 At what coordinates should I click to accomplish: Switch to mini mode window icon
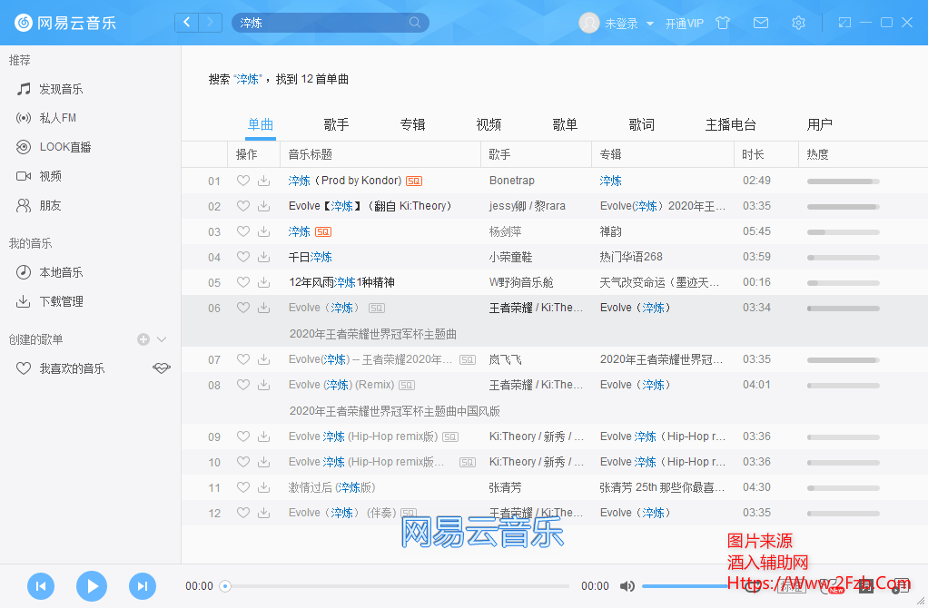point(844,23)
